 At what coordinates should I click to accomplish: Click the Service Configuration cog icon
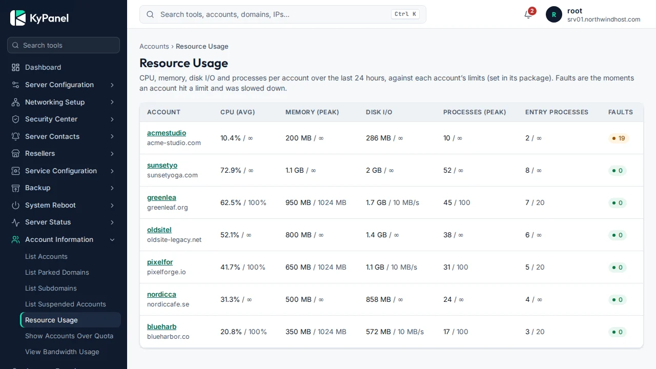point(15,171)
